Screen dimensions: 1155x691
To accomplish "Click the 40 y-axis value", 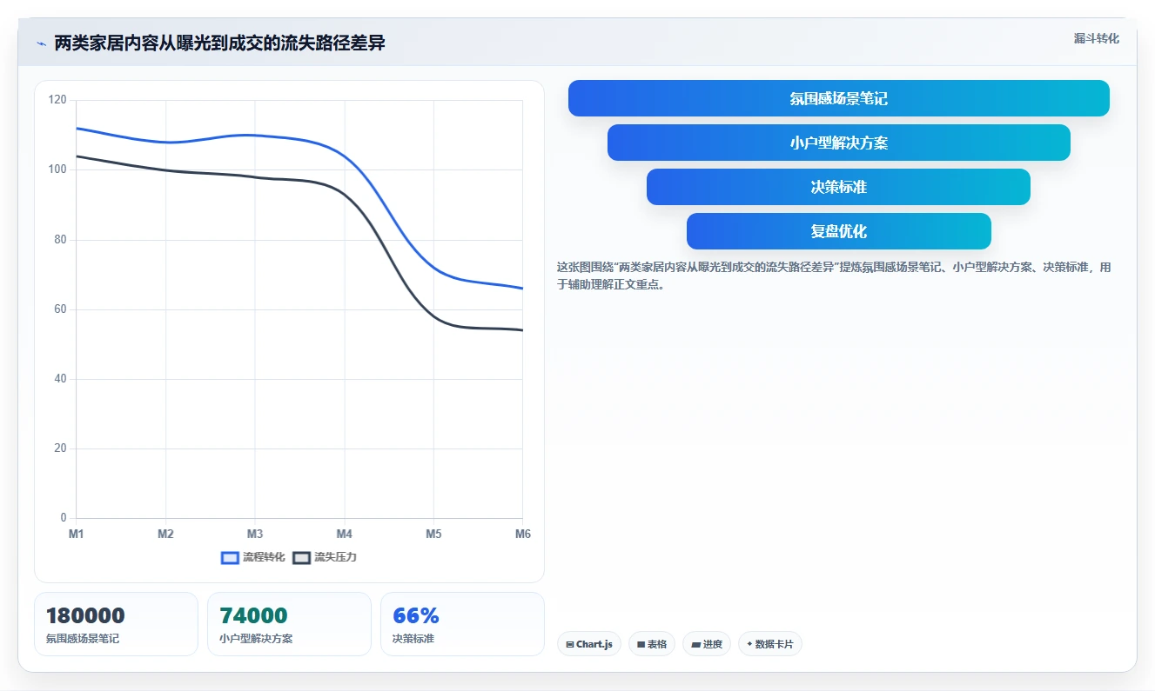I will pos(60,379).
